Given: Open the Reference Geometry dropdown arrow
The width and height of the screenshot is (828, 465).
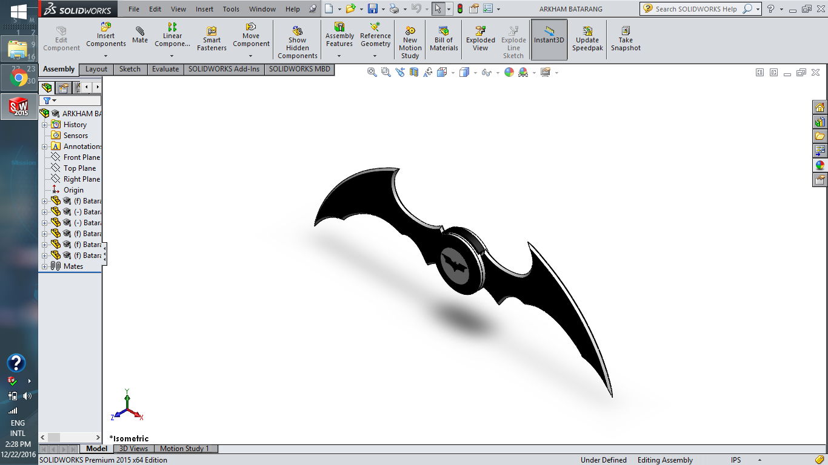Looking at the screenshot, I should click(x=375, y=56).
